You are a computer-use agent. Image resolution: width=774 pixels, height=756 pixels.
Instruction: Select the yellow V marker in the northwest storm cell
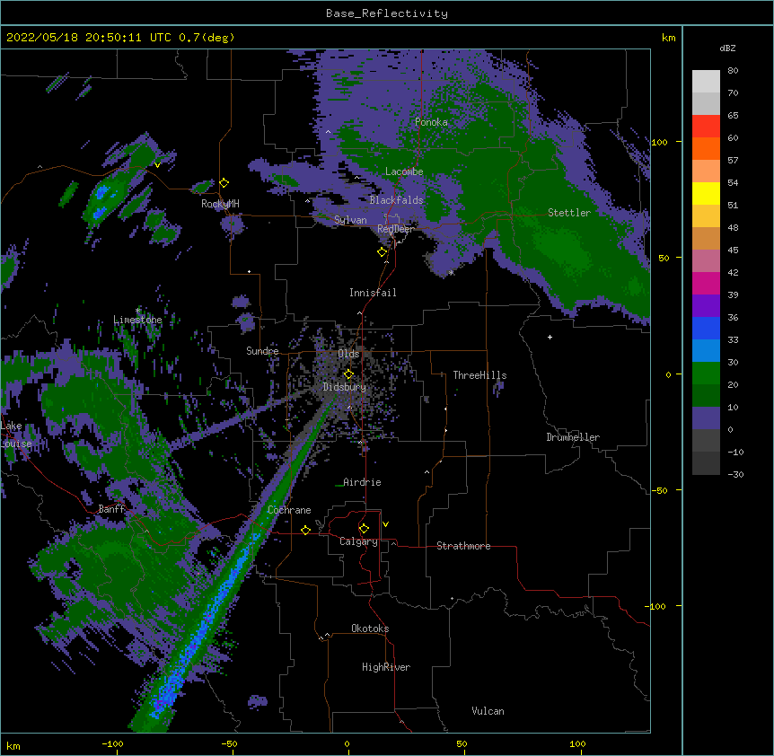coord(157,165)
